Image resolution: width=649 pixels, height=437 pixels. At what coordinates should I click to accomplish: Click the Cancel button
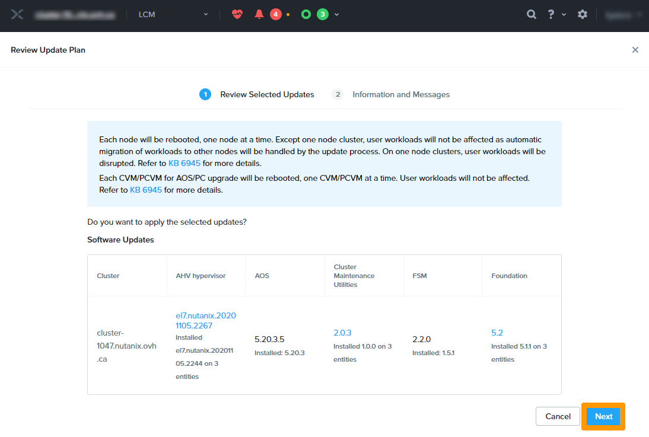point(558,416)
